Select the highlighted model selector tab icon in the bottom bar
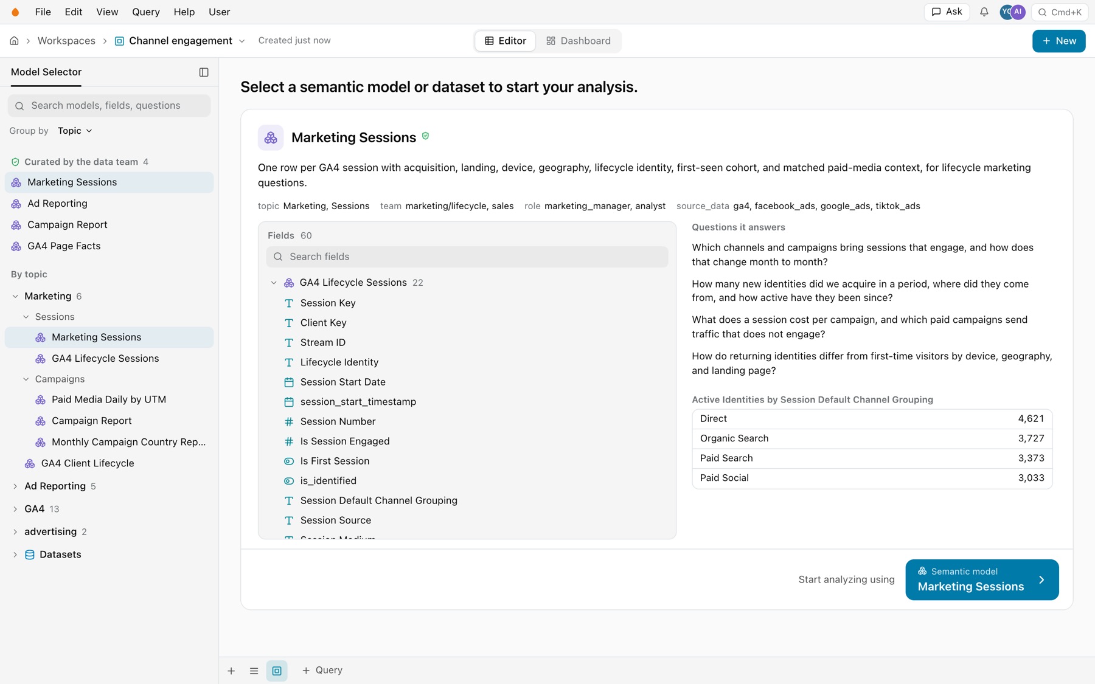Screen dimensions: 1095x684 point(277,671)
